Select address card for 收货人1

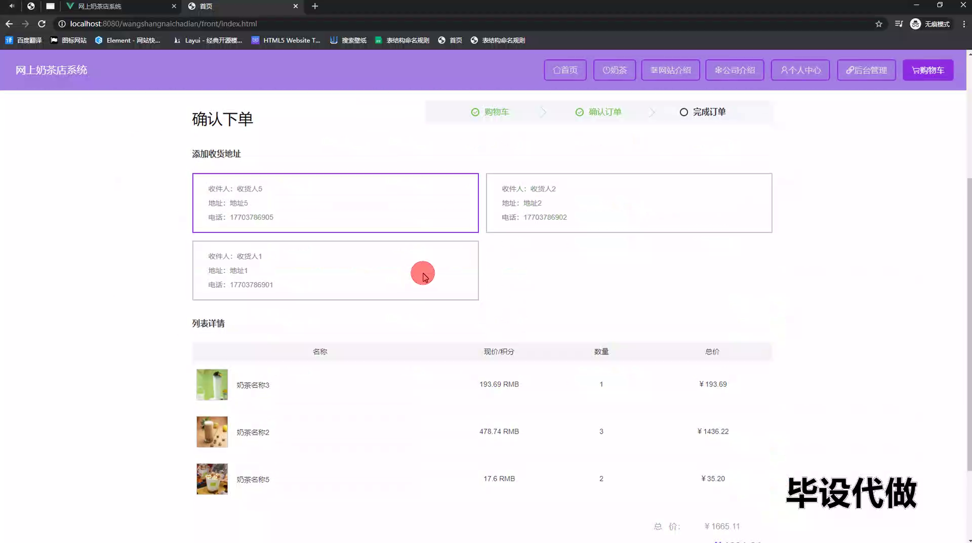tap(335, 270)
